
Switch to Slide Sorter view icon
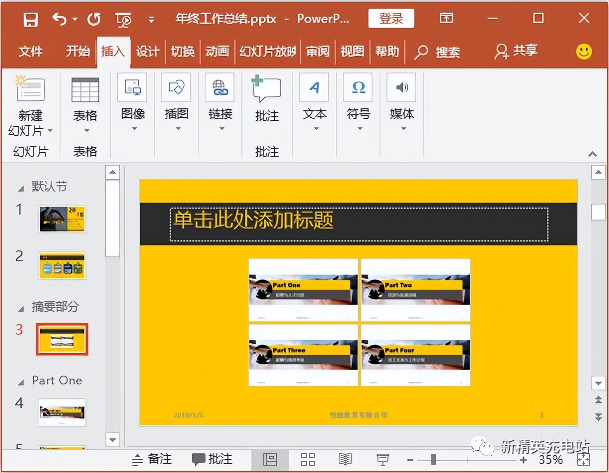pos(308,459)
